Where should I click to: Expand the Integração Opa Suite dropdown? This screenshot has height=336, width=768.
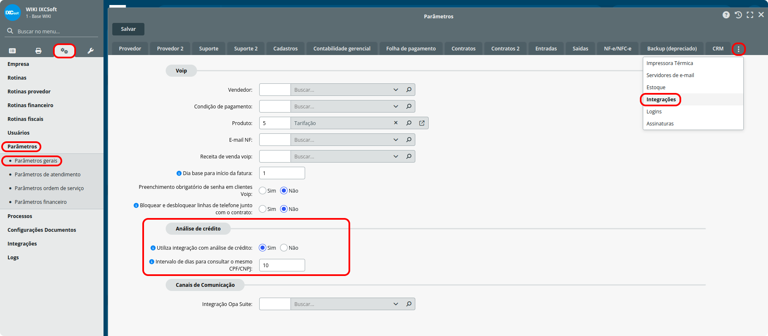[x=396, y=304]
